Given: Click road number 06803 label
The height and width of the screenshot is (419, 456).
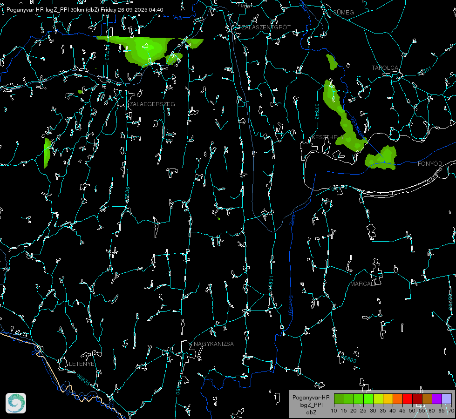Looking at the screenshot, I should (x=348, y=358).
